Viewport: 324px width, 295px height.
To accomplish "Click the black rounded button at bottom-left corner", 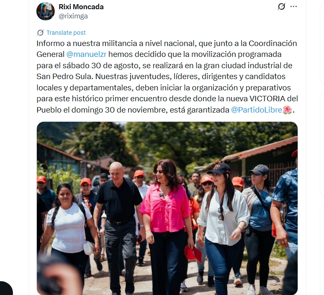I will (6, 288).
